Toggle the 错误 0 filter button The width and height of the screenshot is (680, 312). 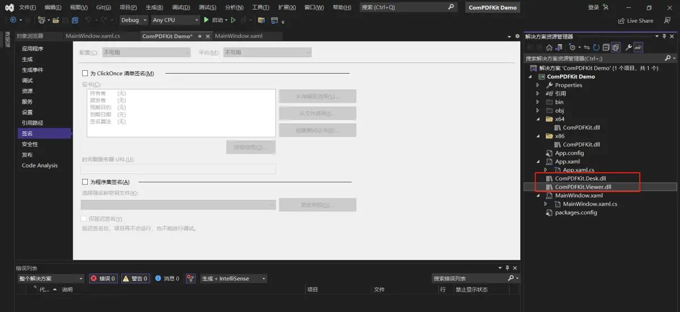point(103,279)
